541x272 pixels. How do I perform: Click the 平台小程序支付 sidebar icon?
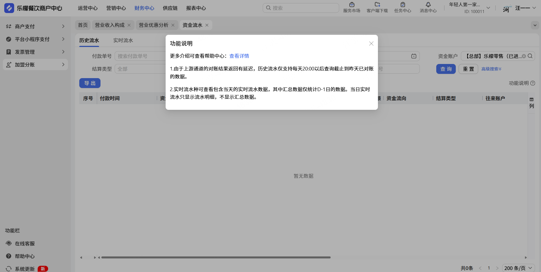tap(9, 39)
